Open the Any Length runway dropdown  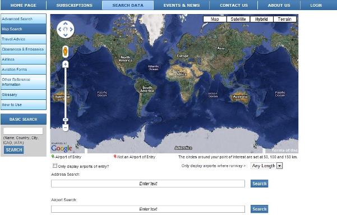click(x=267, y=166)
